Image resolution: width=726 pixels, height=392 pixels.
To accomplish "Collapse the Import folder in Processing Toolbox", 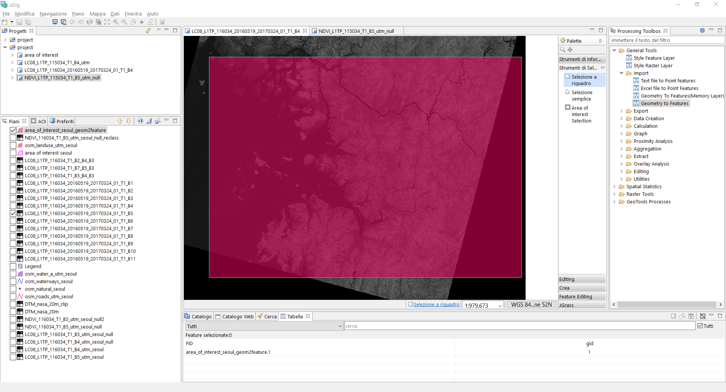I will 622,73.
